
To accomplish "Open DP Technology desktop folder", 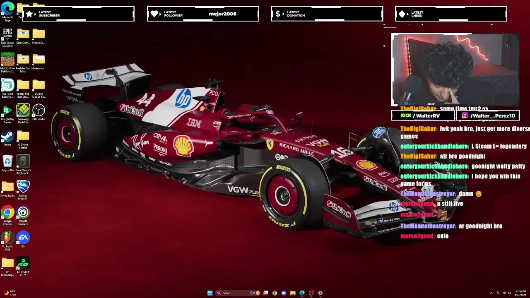I will (x=7, y=267).
